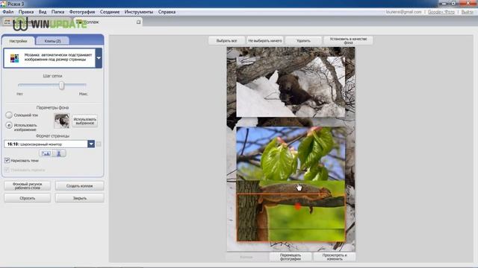478x268 pixels.
Task: Click the Просмотреть и изменить button
Action: [x=335, y=257]
